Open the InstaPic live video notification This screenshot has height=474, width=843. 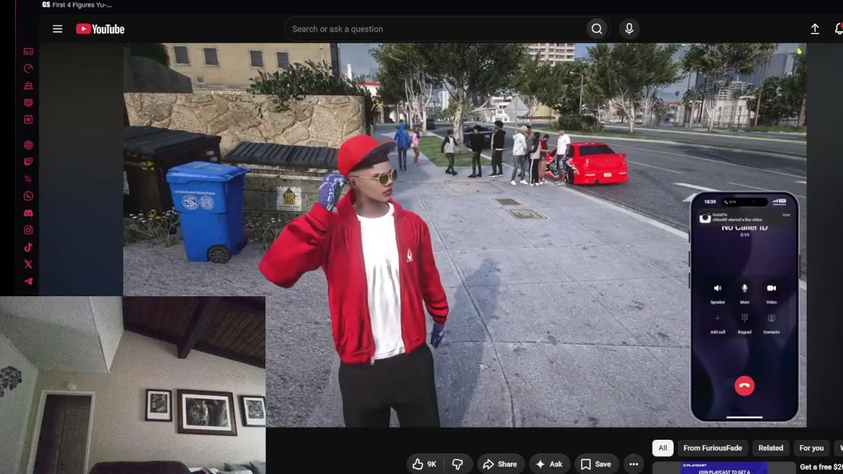(x=745, y=217)
